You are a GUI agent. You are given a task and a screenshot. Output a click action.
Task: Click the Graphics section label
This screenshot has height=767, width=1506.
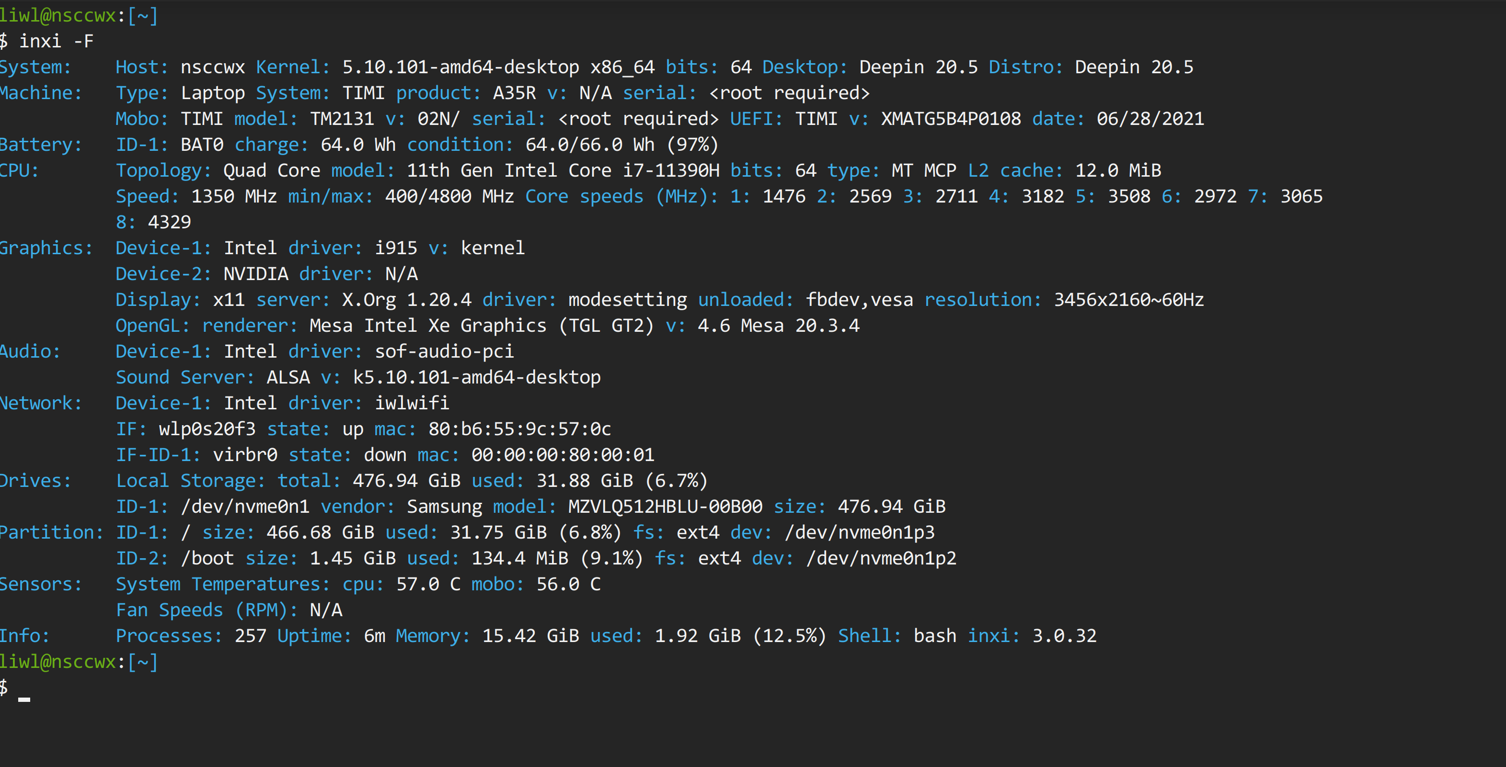[46, 248]
